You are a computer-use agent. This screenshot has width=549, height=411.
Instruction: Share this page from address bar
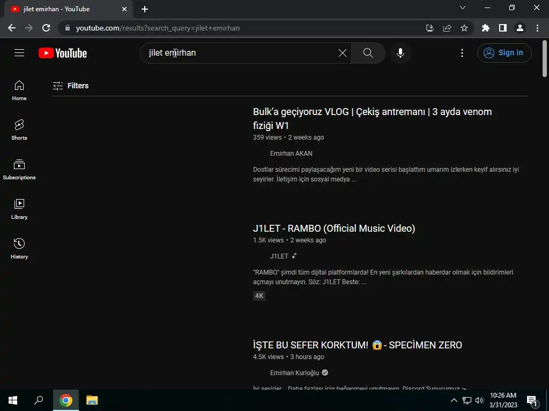(x=447, y=28)
